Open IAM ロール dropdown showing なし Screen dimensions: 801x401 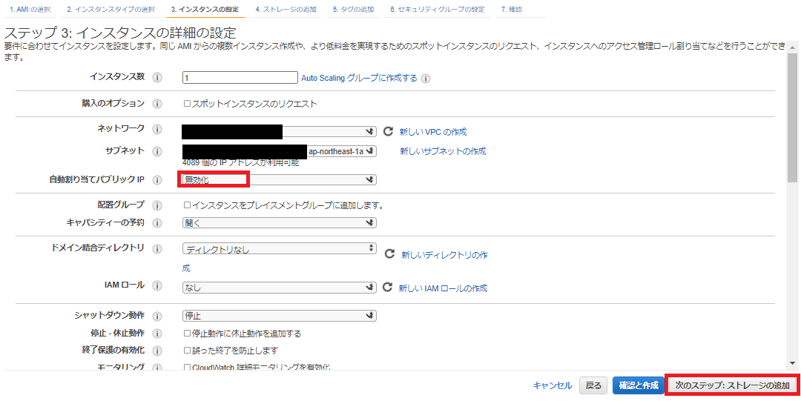280,288
